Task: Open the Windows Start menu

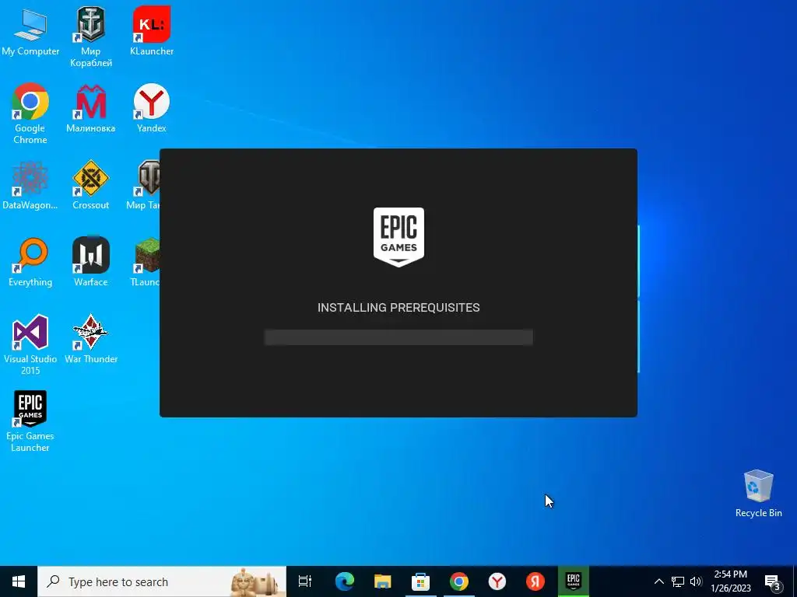Action: pyautogui.click(x=19, y=581)
